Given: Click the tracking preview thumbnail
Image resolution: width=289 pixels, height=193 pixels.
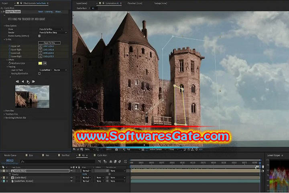Looking at the screenshot, I should click(x=32, y=96).
